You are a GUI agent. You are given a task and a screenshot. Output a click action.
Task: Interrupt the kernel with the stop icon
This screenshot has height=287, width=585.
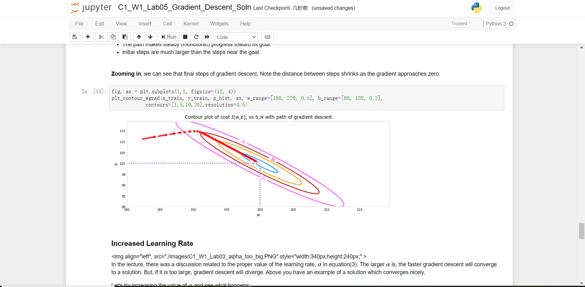coord(185,37)
